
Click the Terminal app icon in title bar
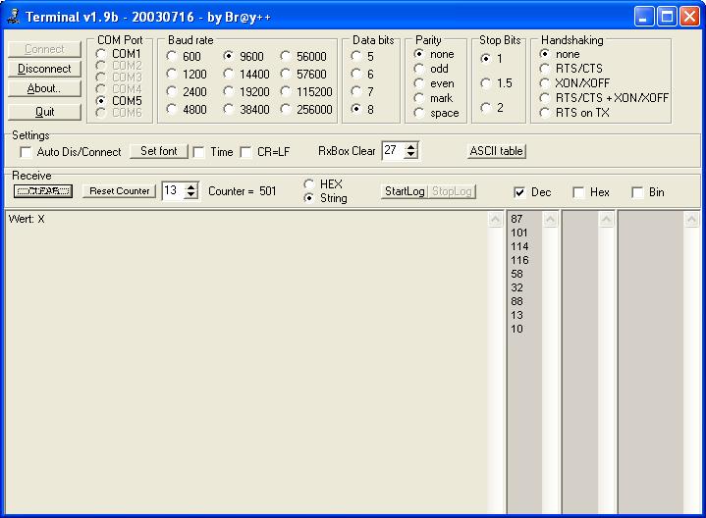pyautogui.click(x=13, y=16)
